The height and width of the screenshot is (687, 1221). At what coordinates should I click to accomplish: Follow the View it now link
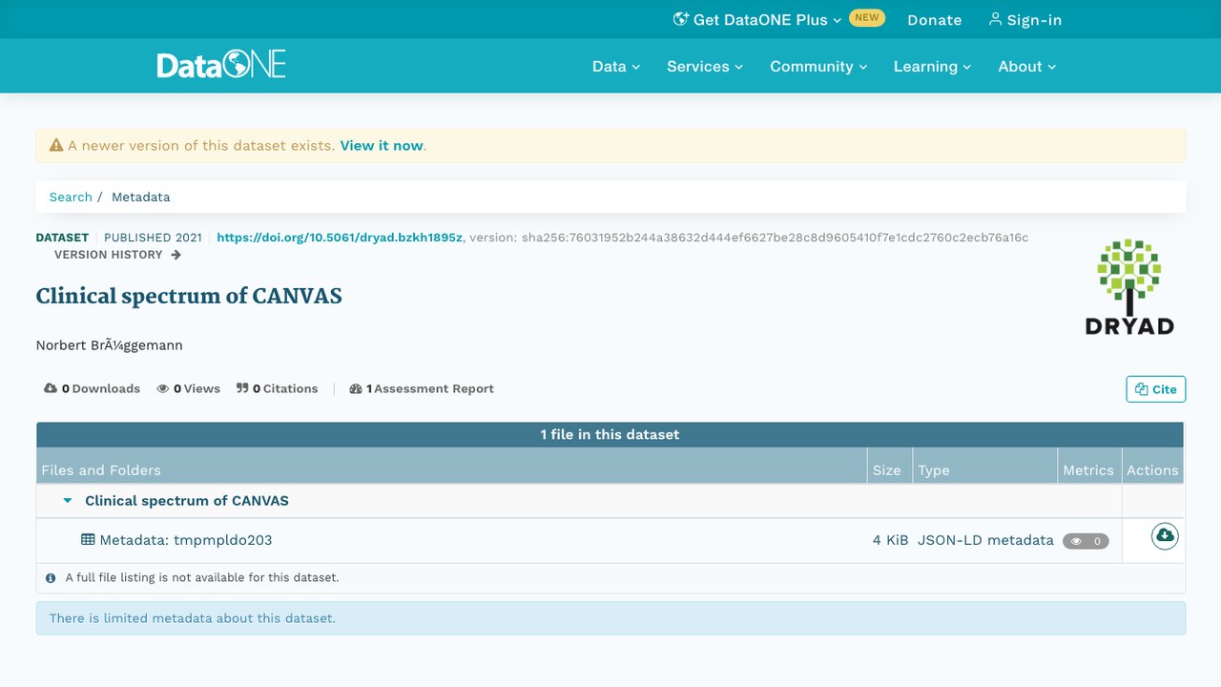[x=382, y=146]
